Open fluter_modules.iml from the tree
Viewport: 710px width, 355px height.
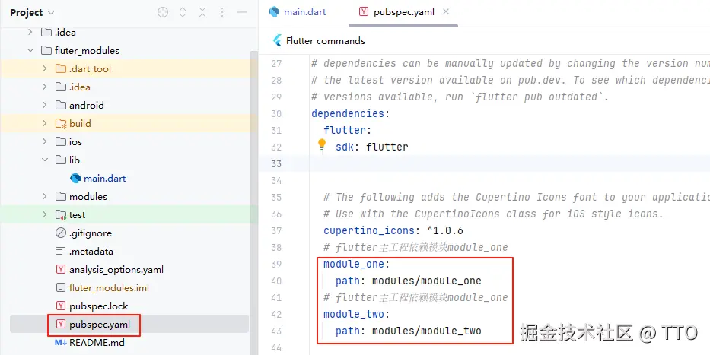tap(109, 287)
